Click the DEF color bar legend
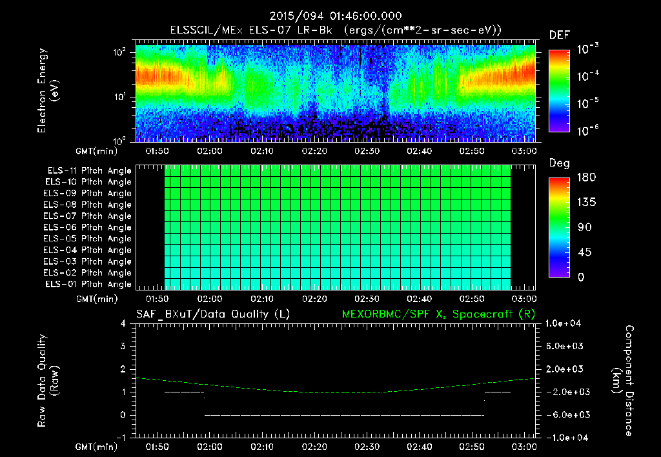661x457 pixels. pyautogui.click(x=560, y=91)
